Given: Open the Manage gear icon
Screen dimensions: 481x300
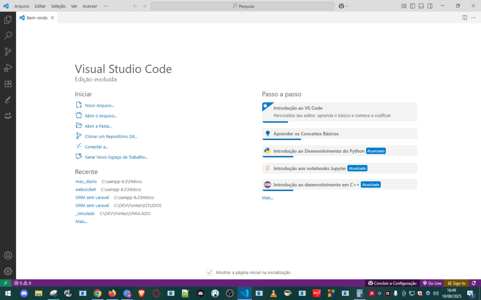Looking at the screenshot, I should [8, 271].
